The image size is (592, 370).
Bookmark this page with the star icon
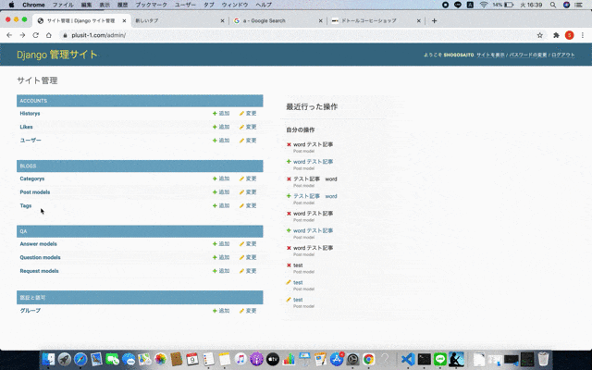[540, 35]
